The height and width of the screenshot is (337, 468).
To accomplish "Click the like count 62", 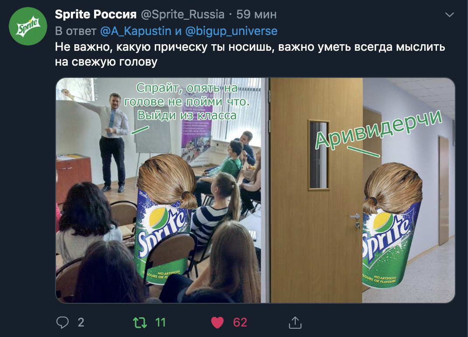I will (x=240, y=323).
